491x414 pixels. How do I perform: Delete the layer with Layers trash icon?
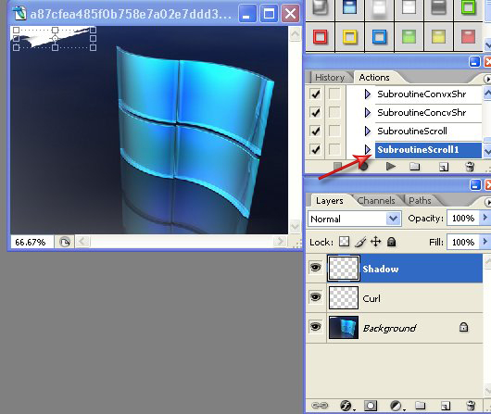(471, 406)
